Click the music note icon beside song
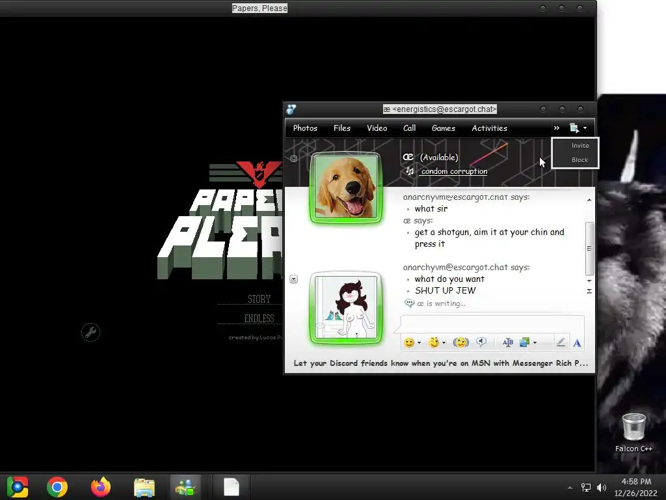The image size is (666, 500). pyautogui.click(x=410, y=171)
